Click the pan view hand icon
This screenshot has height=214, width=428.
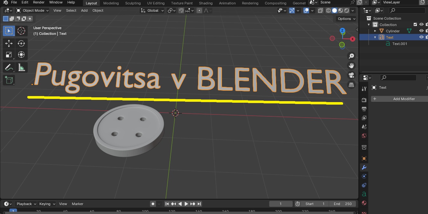coord(351,66)
